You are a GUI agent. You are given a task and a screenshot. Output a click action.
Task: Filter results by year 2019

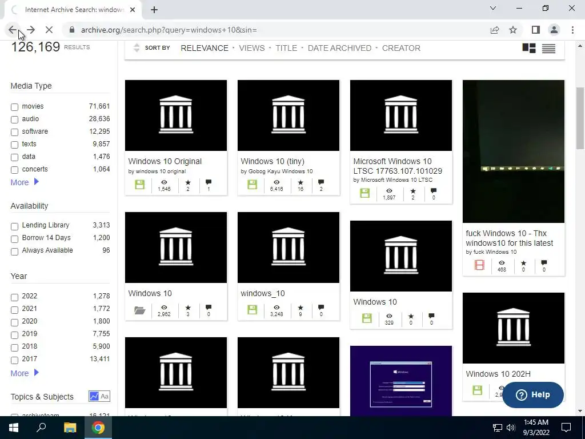click(14, 335)
